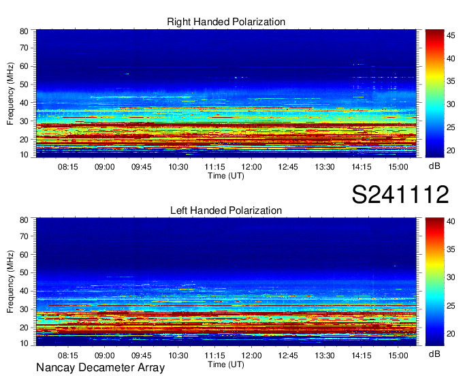Image resolution: width=463 pixels, height=376 pixels.
Task: Click the 14:15 time tick under the left-handed plot
Action: 362,356
